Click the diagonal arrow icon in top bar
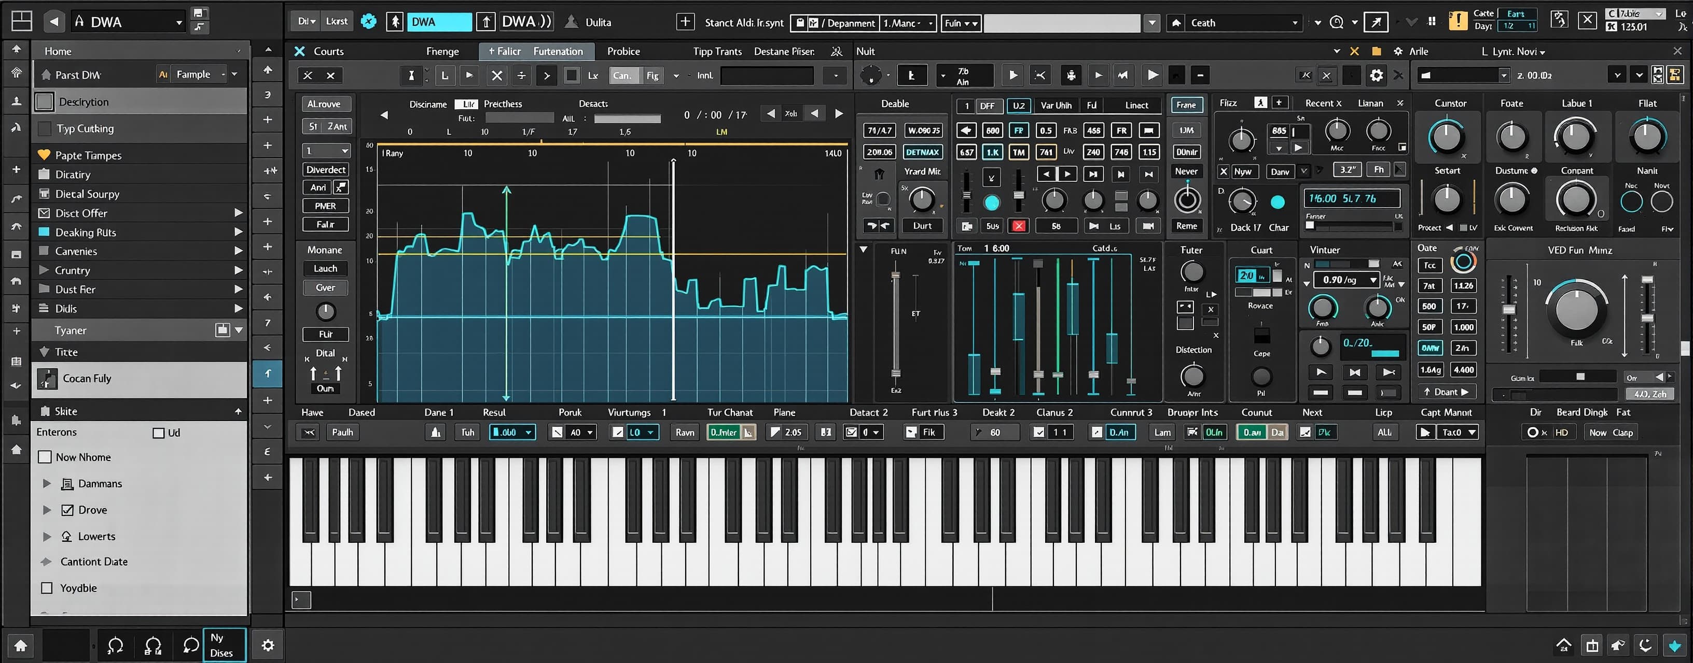Viewport: 1693px width, 663px height. point(1376,22)
